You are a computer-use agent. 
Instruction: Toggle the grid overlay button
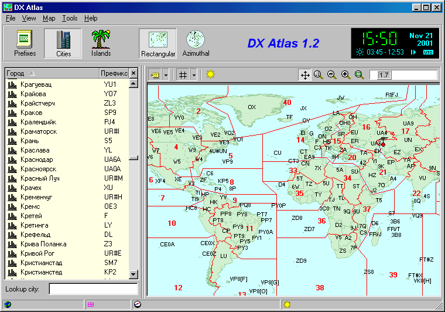pyautogui.click(x=183, y=75)
